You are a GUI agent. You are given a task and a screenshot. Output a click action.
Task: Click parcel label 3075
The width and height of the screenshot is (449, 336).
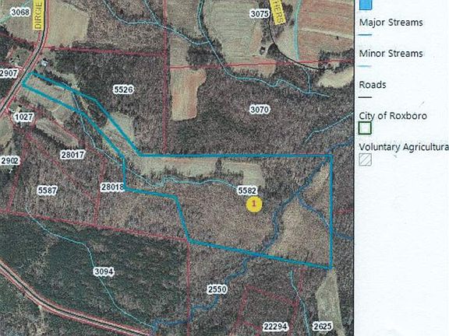pyautogui.click(x=260, y=13)
